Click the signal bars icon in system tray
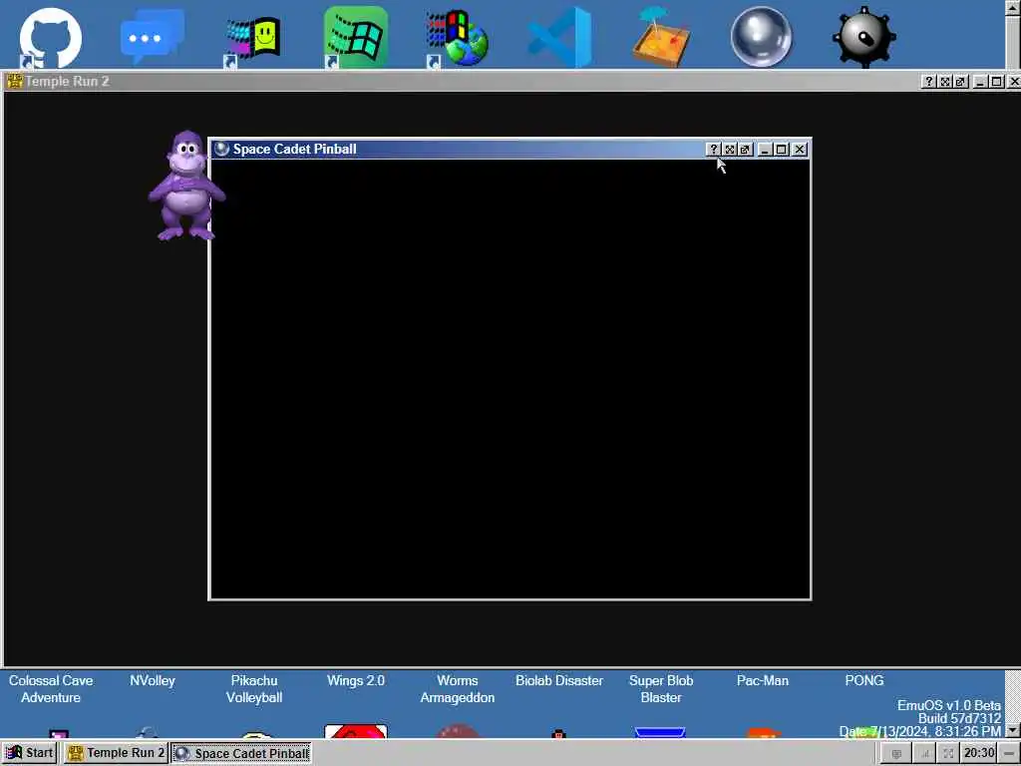 pyautogui.click(x=923, y=754)
